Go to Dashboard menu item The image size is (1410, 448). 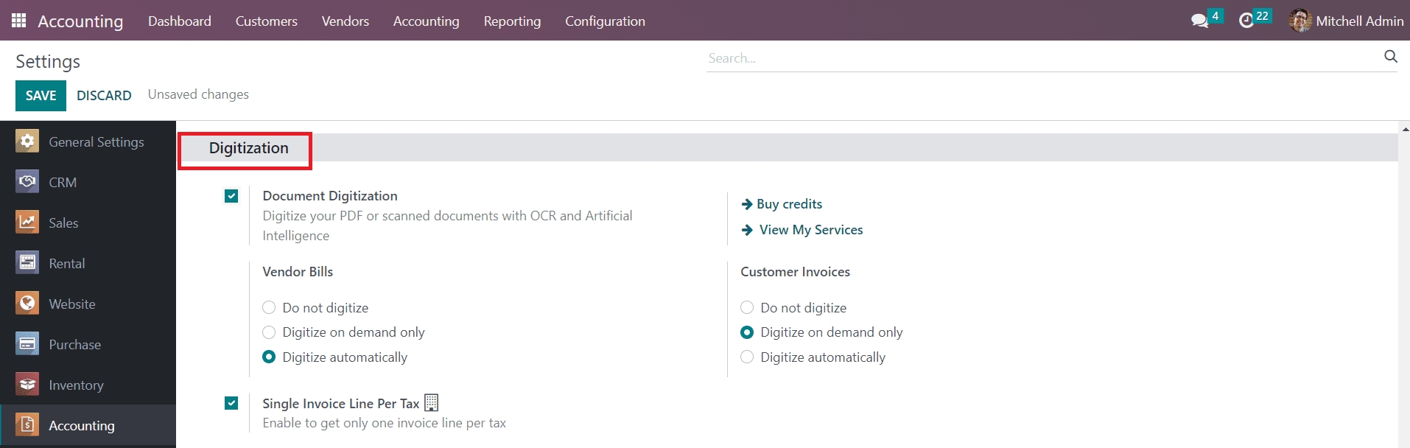tap(179, 21)
